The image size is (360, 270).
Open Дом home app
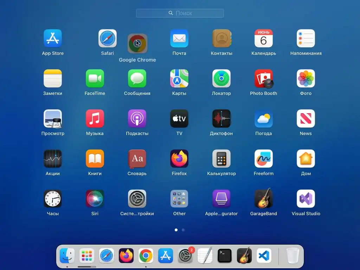pyautogui.click(x=306, y=159)
